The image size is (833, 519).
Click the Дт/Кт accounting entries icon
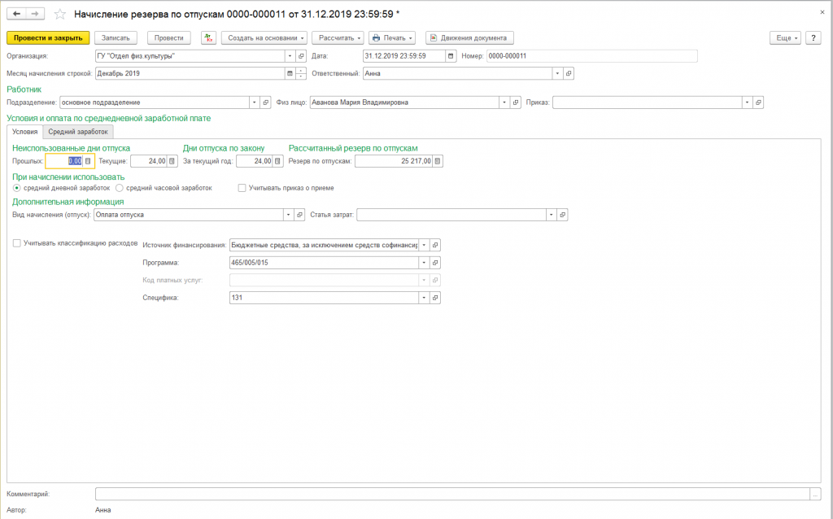coord(207,37)
